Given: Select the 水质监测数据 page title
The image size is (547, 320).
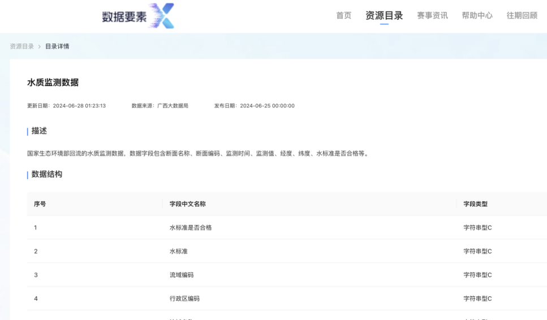Looking at the screenshot, I should [x=53, y=83].
